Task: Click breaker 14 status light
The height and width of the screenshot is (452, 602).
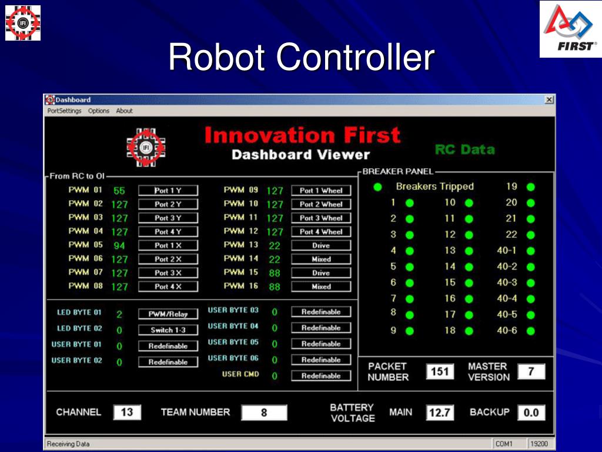Action: 469,267
